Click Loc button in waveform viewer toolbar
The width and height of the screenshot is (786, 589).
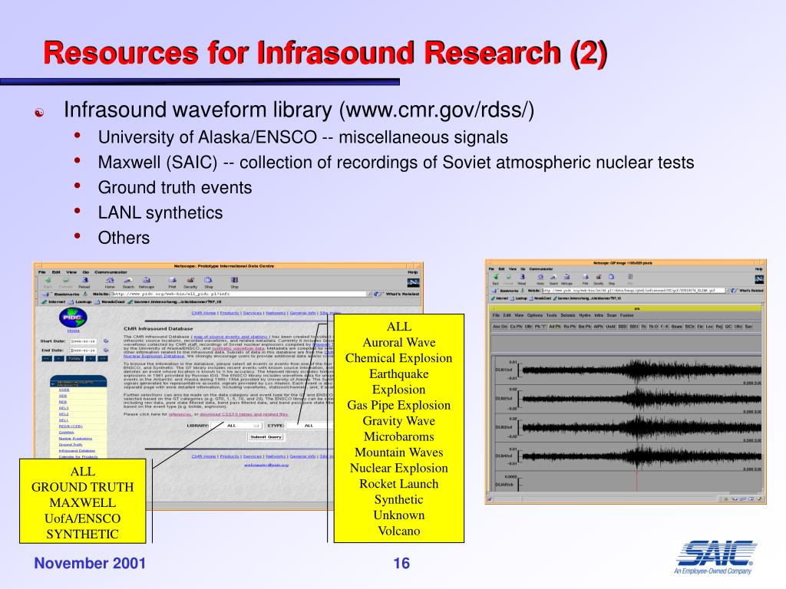click(x=709, y=327)
